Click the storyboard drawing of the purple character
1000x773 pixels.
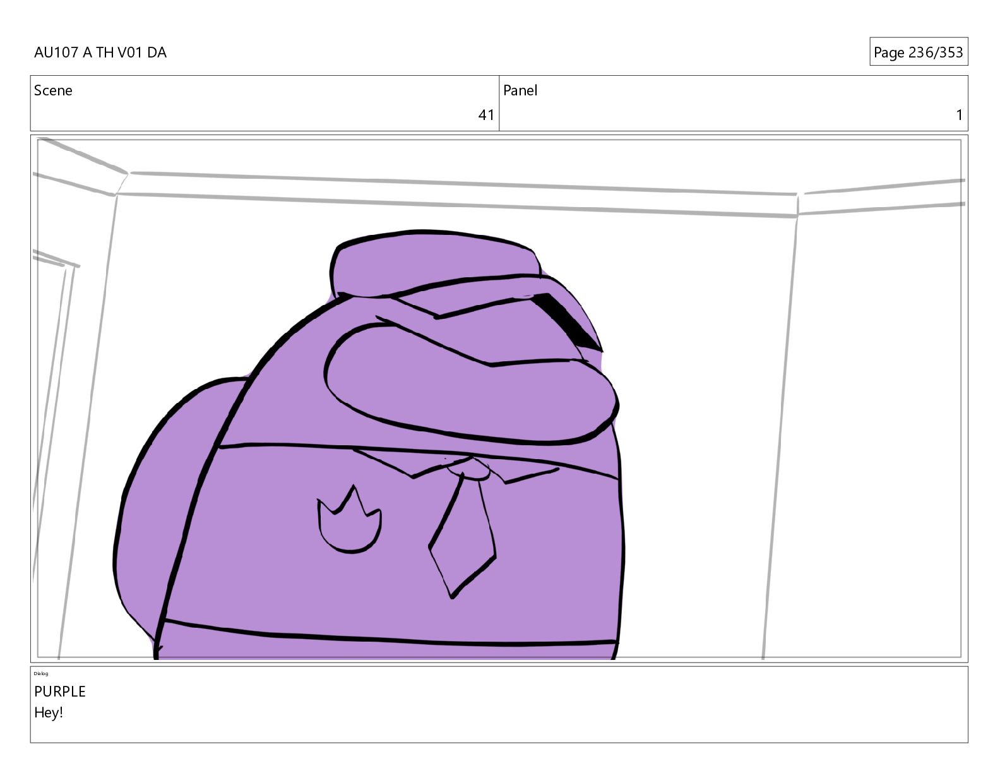pos(368,445)
